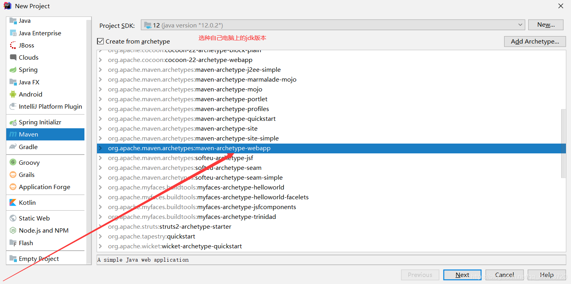The image size is (571, 284).
Task: Close the New Project dialog
Action: (x=561, y=6)
